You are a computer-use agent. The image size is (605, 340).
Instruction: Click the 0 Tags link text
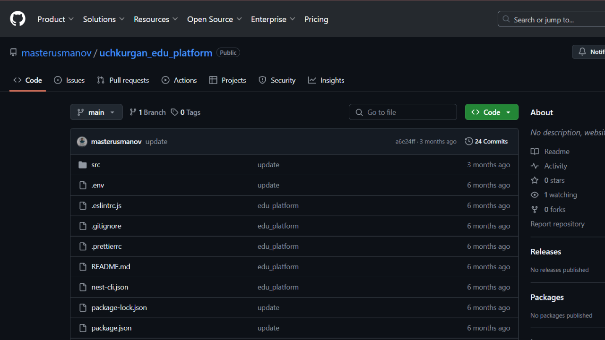click(190, 112)
